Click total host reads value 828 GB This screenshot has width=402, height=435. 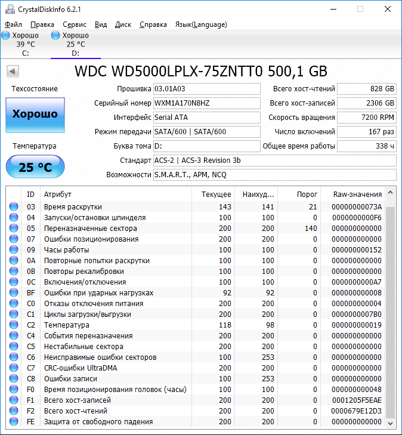(x=367, y=89)
